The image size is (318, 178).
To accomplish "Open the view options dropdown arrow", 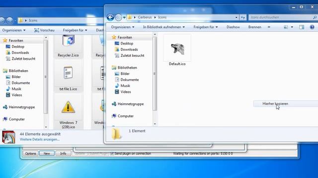I will (292, 27).
